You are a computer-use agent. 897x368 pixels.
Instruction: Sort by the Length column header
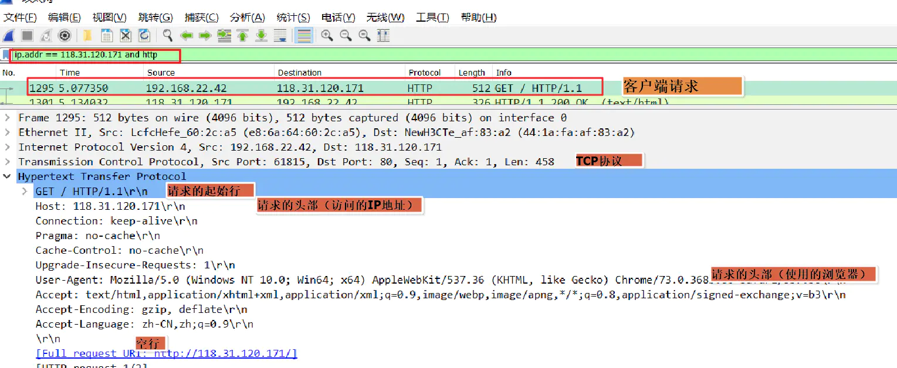474,73
